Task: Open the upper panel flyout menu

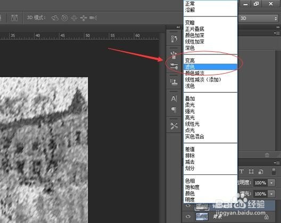Action: (277, 33)
